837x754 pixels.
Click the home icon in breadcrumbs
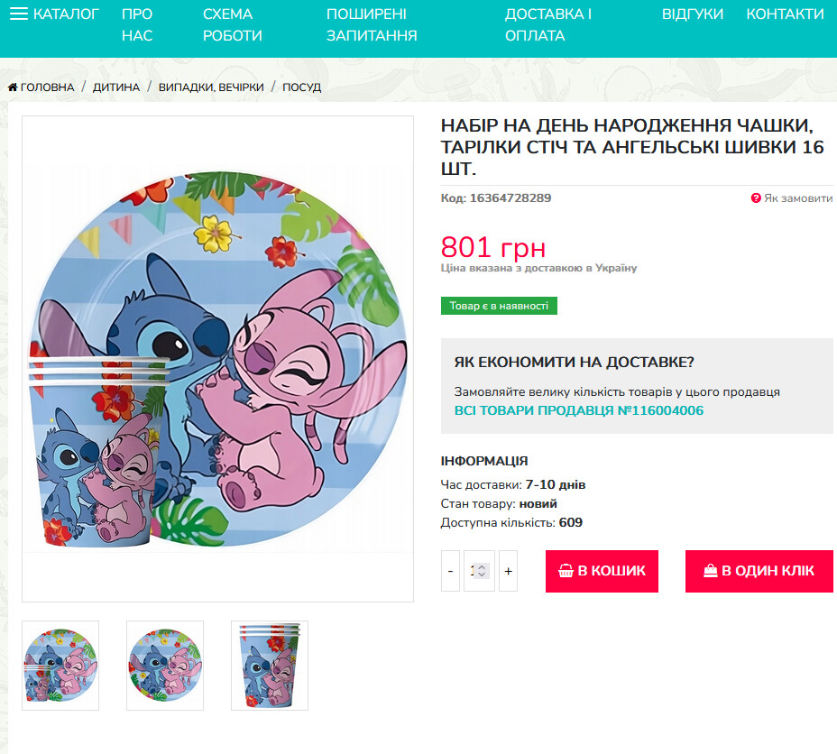point(13,87)
